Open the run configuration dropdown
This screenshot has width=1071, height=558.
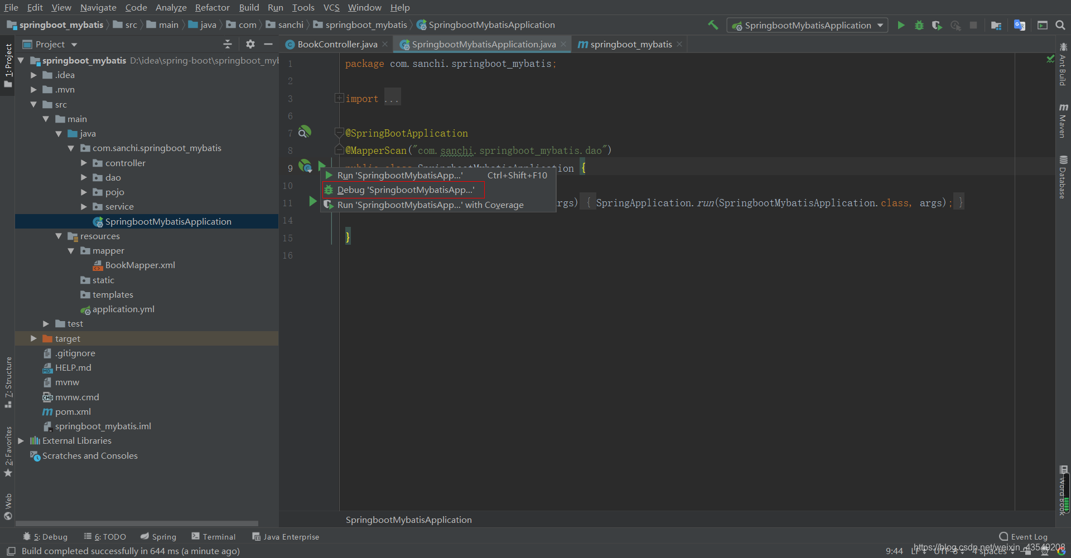tap(807, 25)
